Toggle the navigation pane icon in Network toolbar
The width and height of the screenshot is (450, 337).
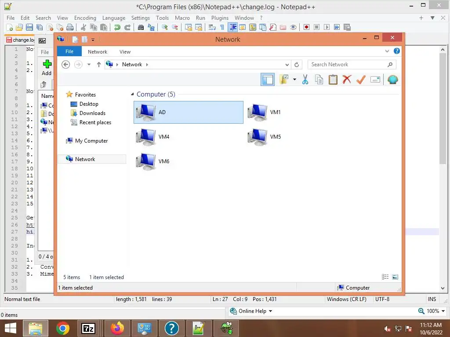(268, 79)
